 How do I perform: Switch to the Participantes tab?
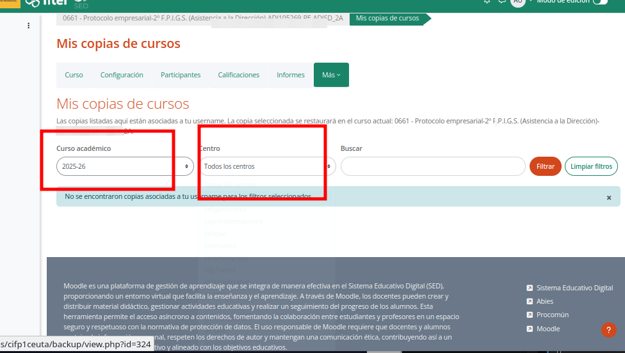click(181, 75)
